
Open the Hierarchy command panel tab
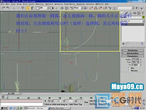(x=131, y=13)
